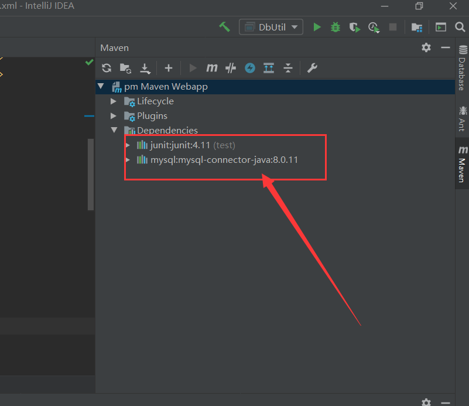Add Maven projects plus icon

tap(169, 68)
